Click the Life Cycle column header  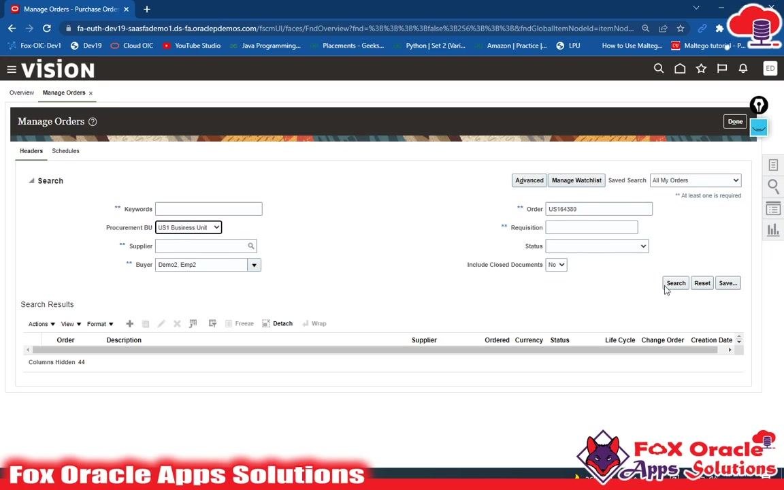620,340
